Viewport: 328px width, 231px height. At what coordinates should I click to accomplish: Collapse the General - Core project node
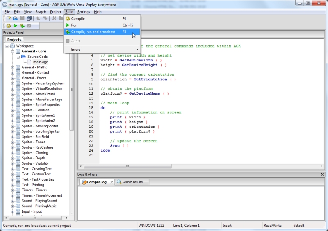pyautogui.click(x=13, y=52)
